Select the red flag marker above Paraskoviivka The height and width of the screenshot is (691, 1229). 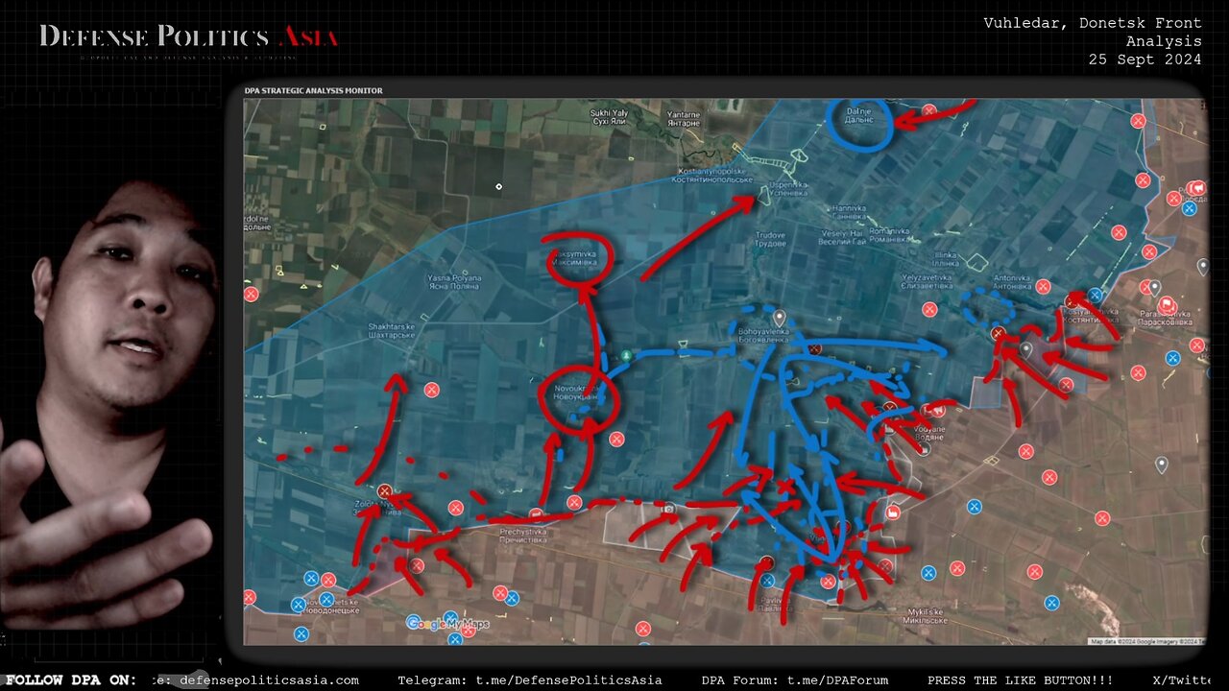pyautogui.click(x=1168, y=306)
